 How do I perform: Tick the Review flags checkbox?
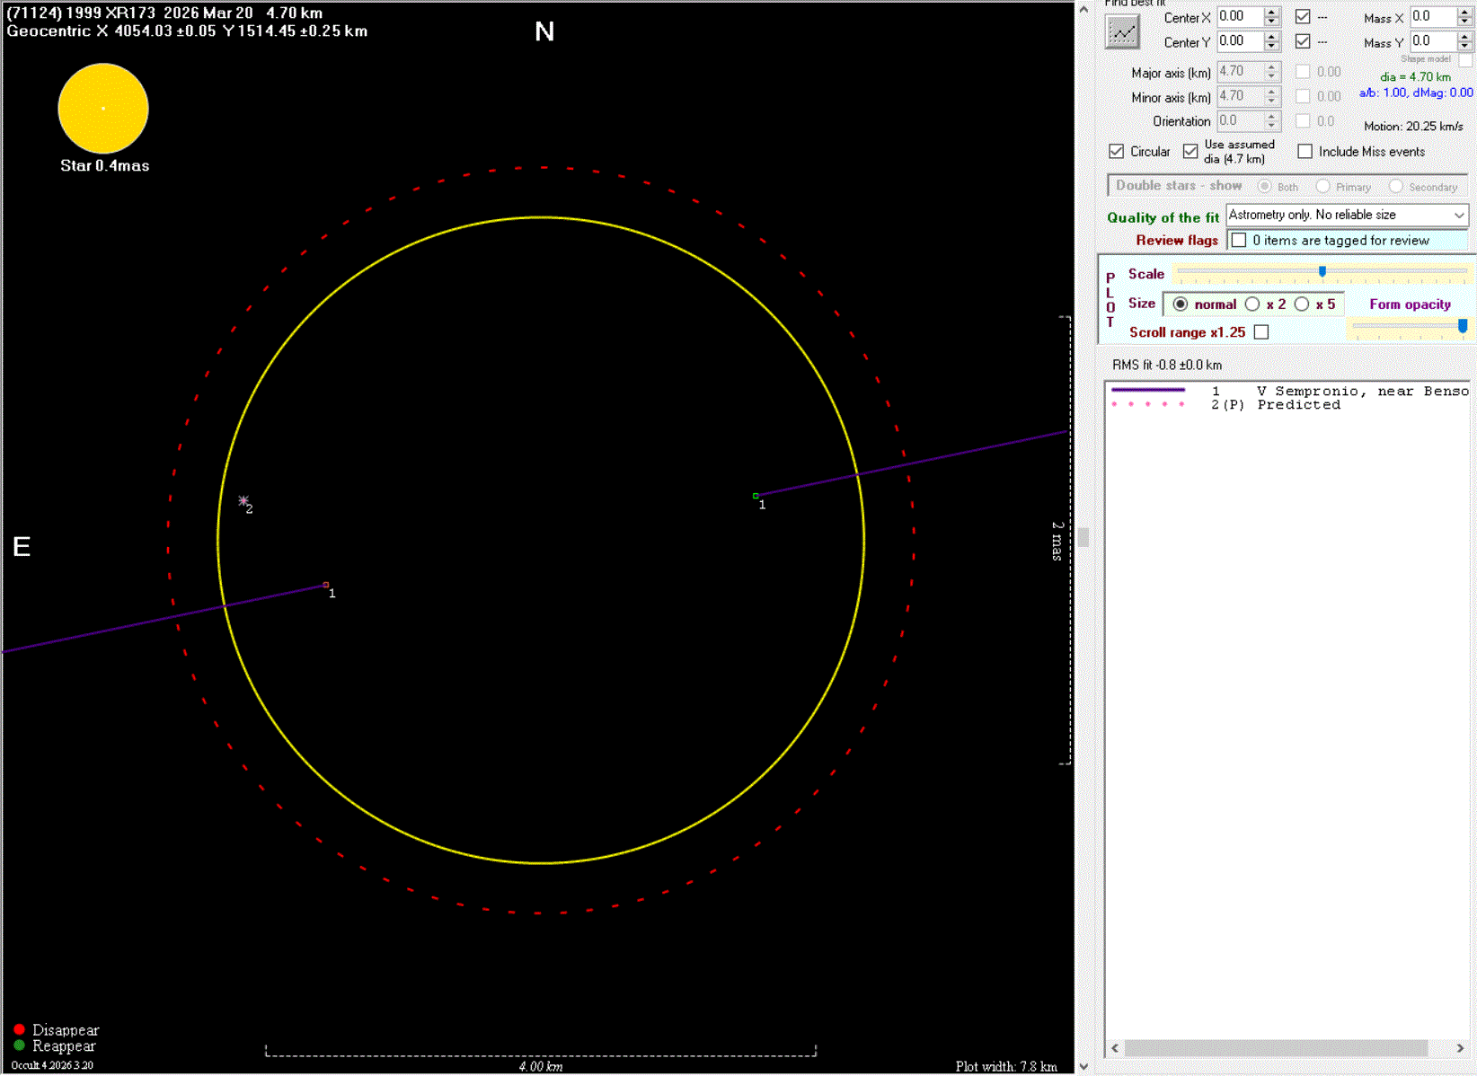1239,241
